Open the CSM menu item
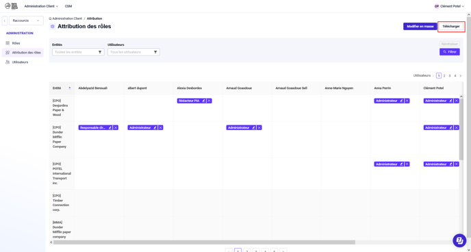This screenshot has height=252, width=471. tap(68, 6)
